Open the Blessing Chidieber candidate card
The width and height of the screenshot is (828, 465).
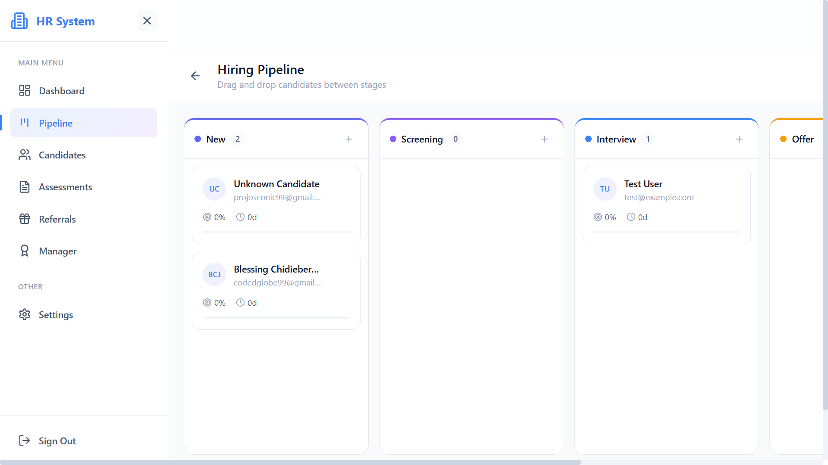click(x=276, y=290)
